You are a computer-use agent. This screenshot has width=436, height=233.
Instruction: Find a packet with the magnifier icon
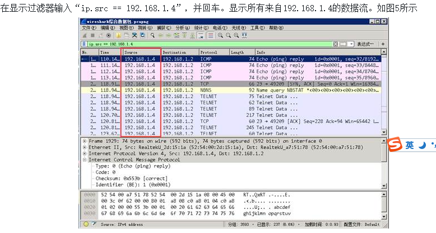click(x=152, y=36)
